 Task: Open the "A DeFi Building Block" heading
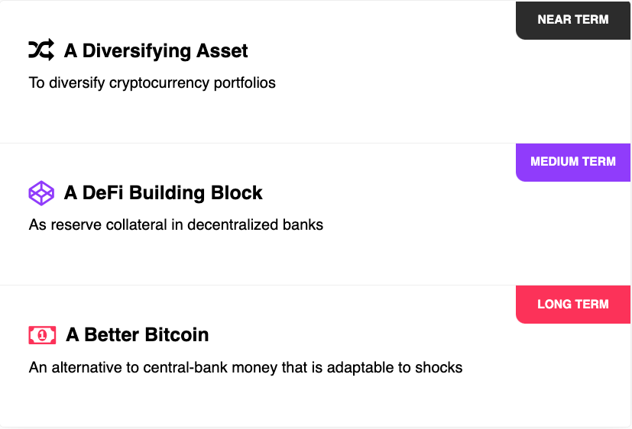[163, 193]
